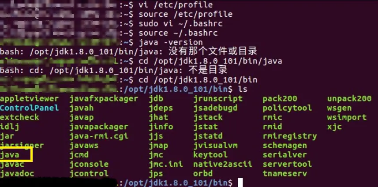Select the jmc.ini file name

click(x=166, y=164)
